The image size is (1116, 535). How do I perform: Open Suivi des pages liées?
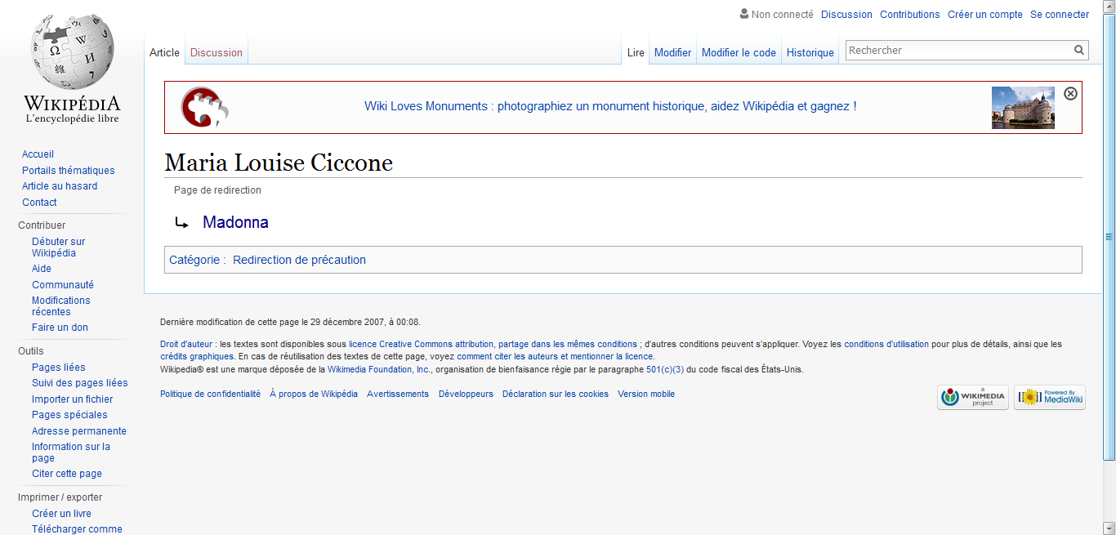(80, 383)
